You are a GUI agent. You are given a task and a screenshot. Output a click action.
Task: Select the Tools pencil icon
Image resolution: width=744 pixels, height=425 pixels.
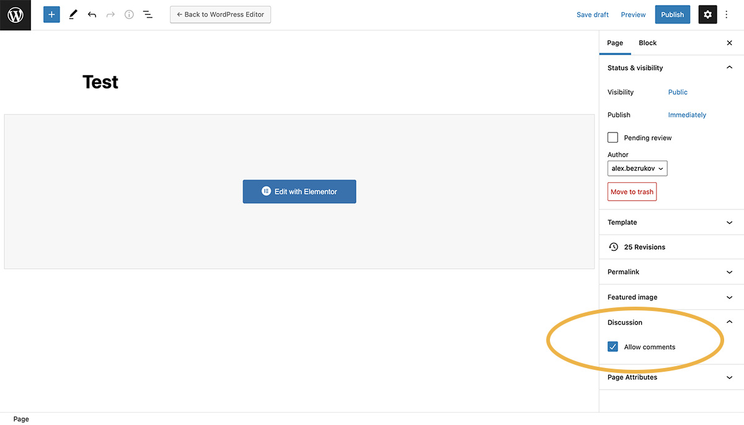pos(73,14)
